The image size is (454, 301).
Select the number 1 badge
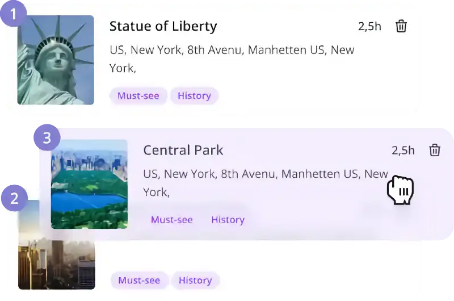click(13, 13)
